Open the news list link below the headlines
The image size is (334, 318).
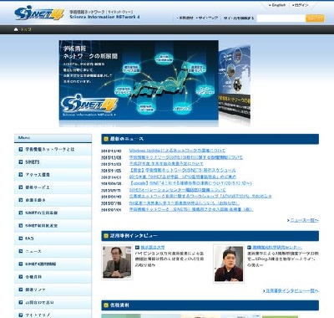(303, 220)
